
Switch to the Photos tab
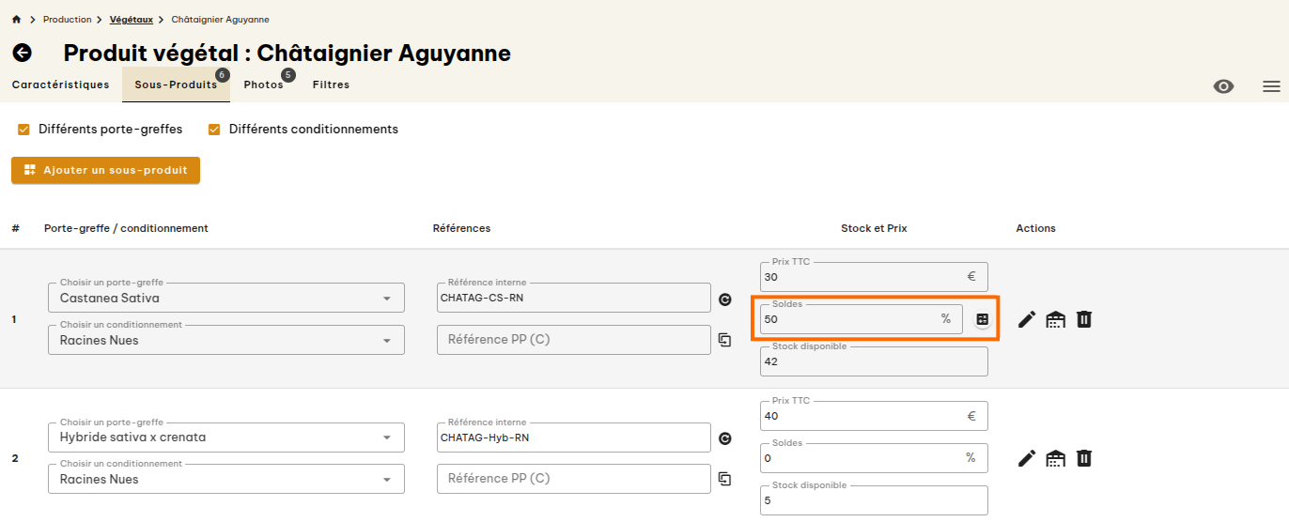[x=264, y=84]
